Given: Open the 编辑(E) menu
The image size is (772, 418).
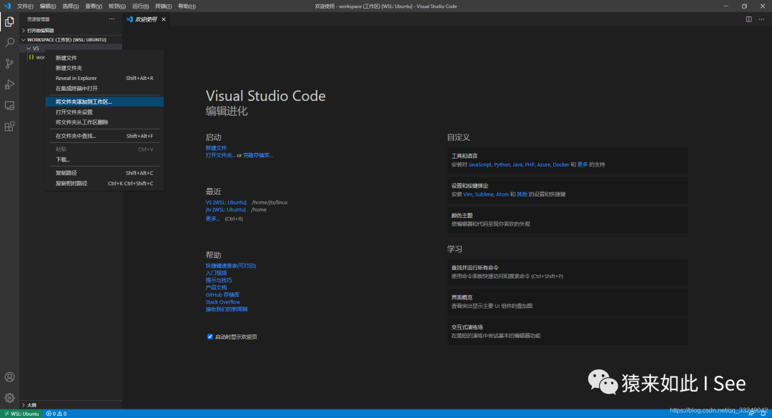Looking at the screenshot, I should (48, 6).
